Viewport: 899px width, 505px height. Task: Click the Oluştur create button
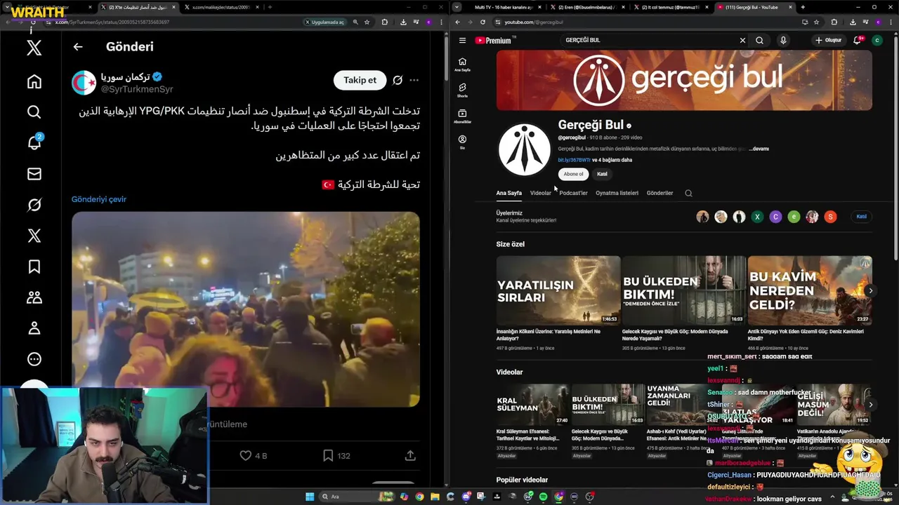click(x=829, y=41)
